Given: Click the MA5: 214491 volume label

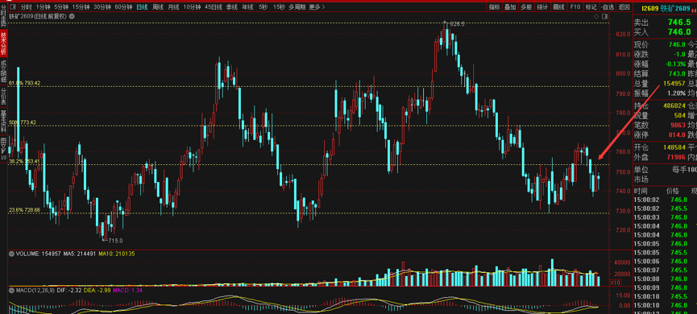Looking at the screenshot, I should pyautogui.click(x=80, y=254).
